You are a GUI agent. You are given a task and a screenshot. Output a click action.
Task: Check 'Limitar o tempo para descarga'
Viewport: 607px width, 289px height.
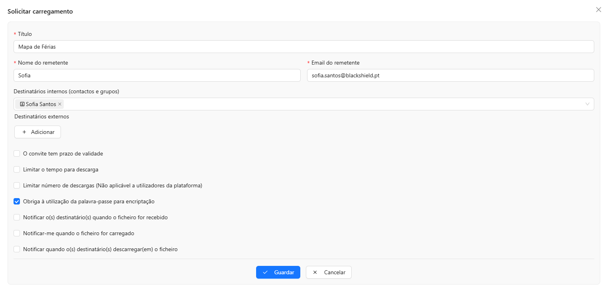tap(17, 169)
